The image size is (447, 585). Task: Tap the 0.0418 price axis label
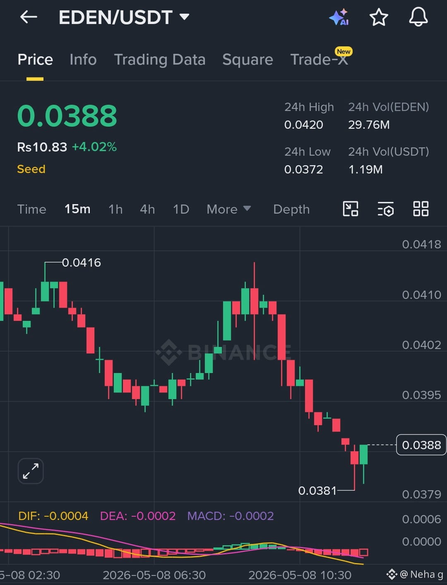(x=421, y=244)
